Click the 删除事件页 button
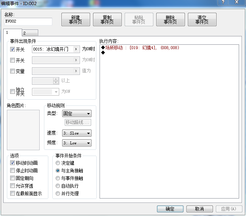The width and height of the screenshot is (246, 216). (170, 20)
